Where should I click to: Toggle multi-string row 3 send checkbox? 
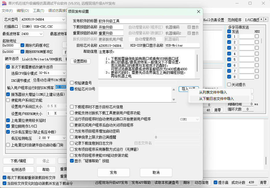229,48
